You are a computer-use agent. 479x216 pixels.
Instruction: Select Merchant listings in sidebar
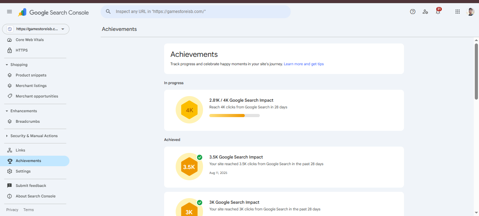[x=31, y=86]
